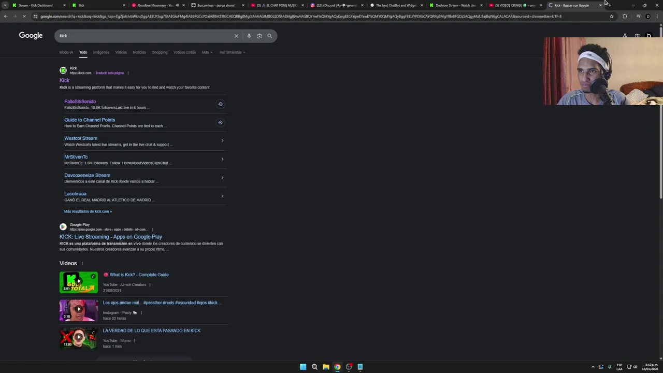Open history icon beside FalloSinSonido
The width and height of the screenshot is (663, 373).
220,104
